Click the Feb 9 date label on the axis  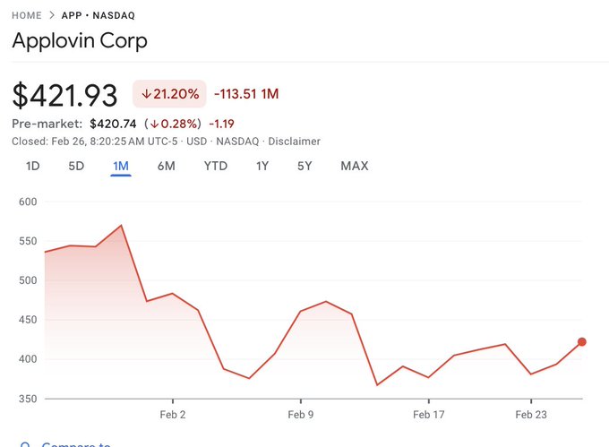(300, 415)
